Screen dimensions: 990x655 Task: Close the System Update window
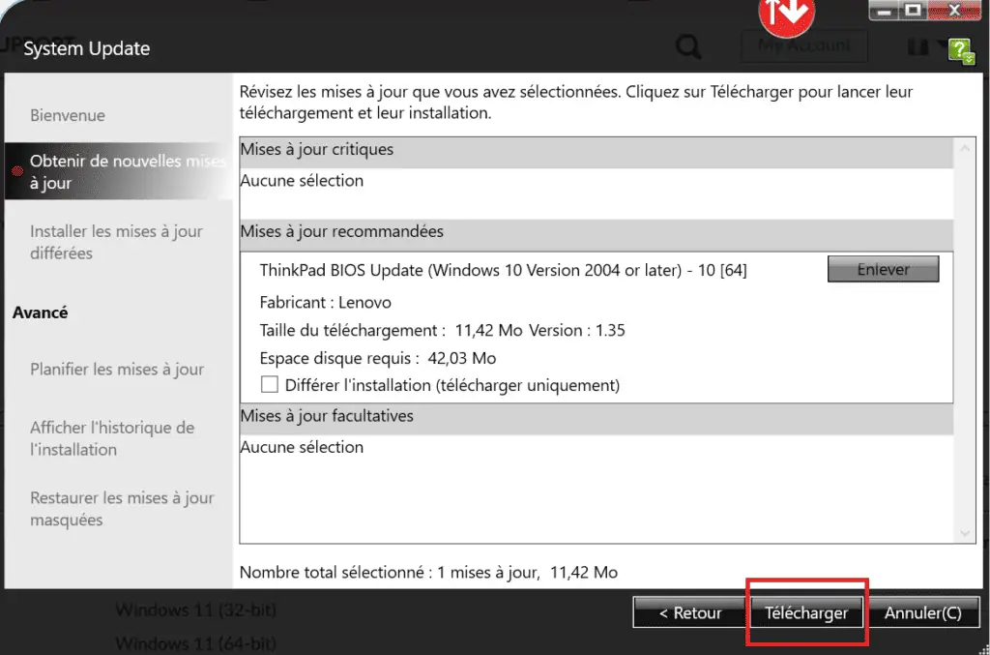click(954, 10)
